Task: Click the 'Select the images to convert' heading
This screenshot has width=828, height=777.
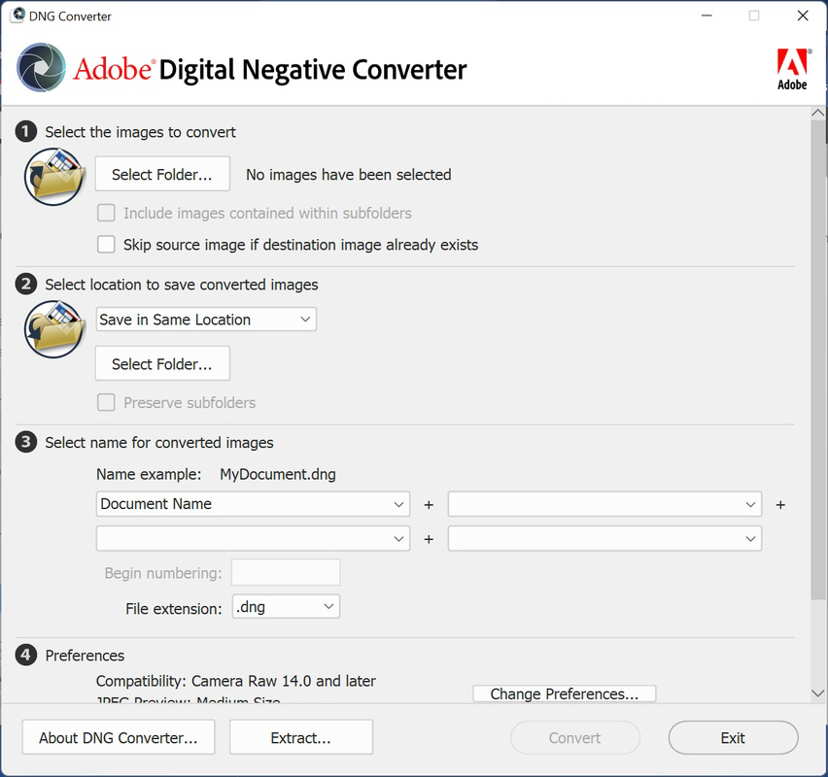Action: (x=141, y=132)
